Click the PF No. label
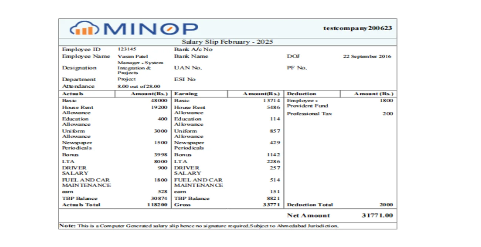Image resolution: width=481 pixels, height=247 pixels. coord(297,68)
